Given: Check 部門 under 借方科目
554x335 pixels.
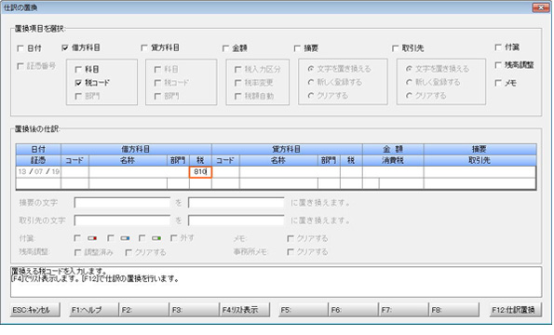Looking at the screenshot, I should point(78,97).
